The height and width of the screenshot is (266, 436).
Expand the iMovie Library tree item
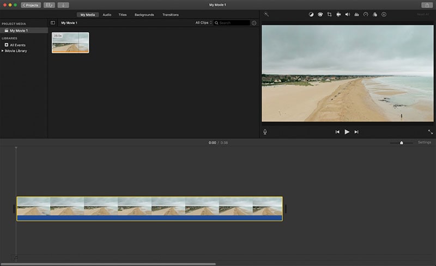point(3,51)
